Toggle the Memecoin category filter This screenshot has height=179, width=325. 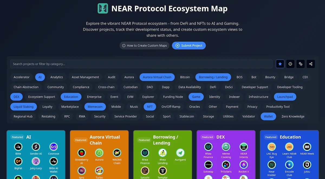(95, 107)
